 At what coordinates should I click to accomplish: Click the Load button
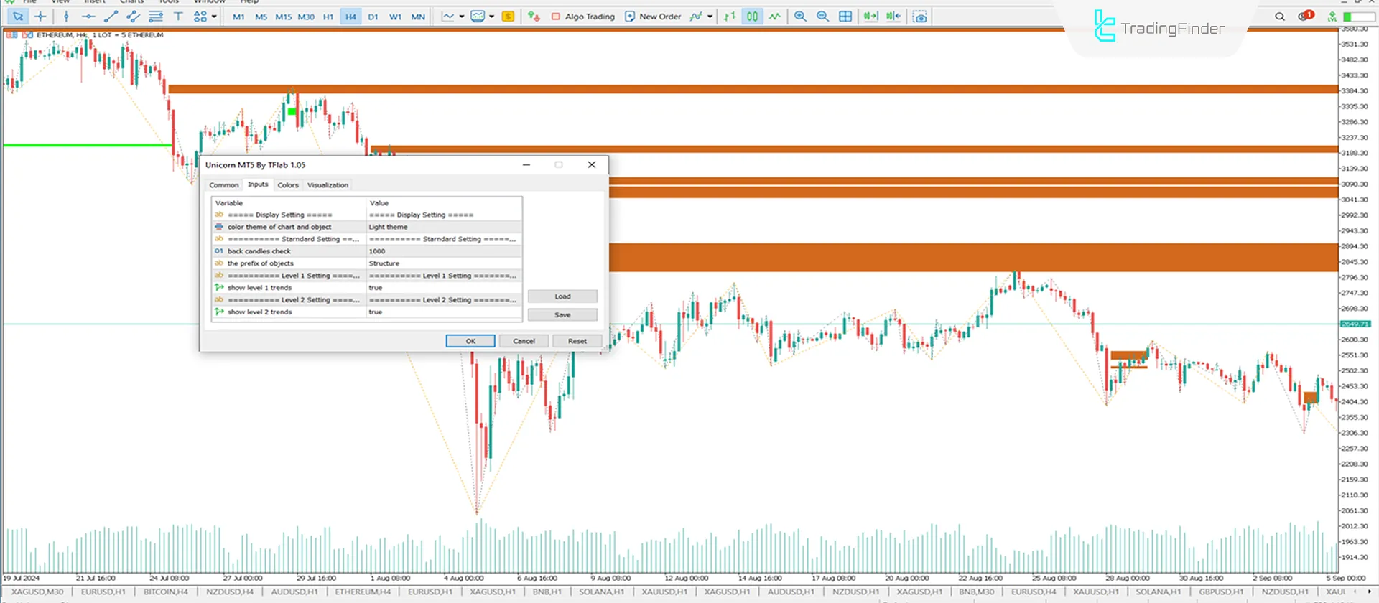coord(562,296)
